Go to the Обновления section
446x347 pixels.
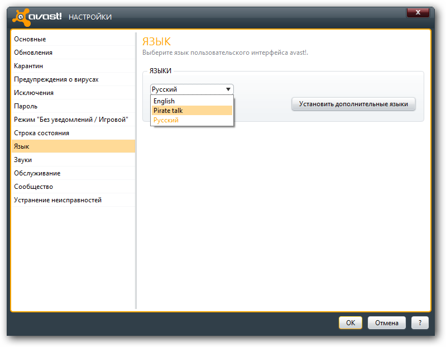[73, 53]
